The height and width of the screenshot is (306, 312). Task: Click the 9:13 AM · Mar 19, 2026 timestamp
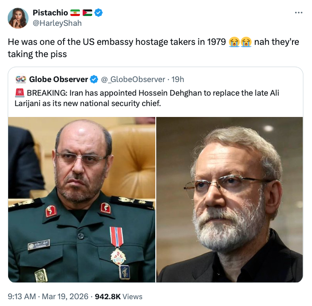point(47,296)
